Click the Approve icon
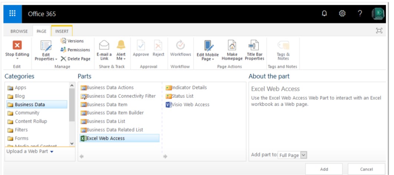The image size is (394, 175). coord(141,45)
